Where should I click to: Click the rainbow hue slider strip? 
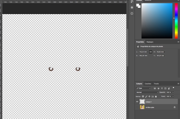pyautogui.click(x=176, y=21)
